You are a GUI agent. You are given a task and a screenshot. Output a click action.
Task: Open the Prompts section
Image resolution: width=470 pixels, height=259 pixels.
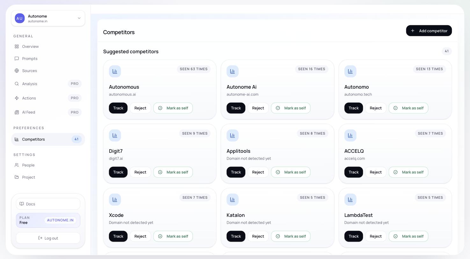pos(48,59)
